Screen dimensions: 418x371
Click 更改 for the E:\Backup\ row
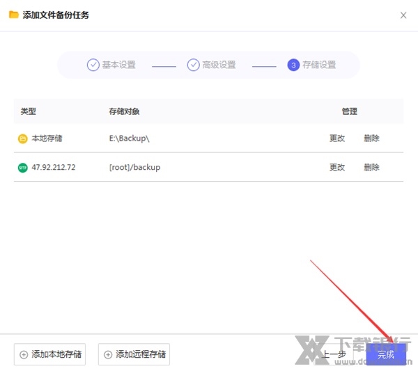coord(337,139)
